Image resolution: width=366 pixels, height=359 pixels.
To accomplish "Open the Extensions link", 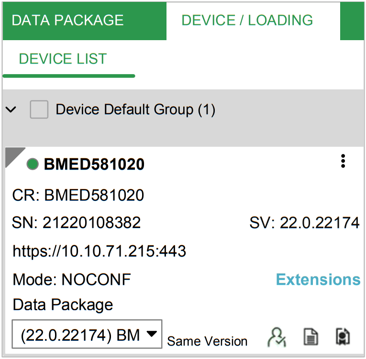I will (x=318, y=279).
